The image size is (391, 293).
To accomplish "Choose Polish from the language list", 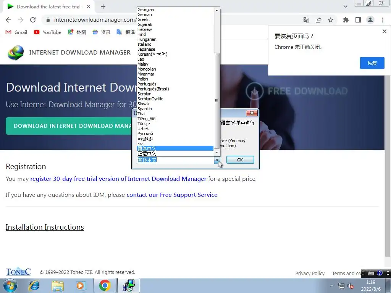I will point(175,79).
